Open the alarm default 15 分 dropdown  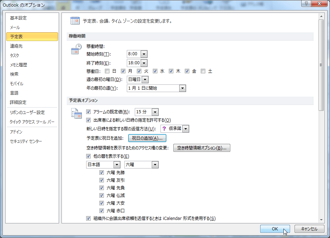(155, 112)
